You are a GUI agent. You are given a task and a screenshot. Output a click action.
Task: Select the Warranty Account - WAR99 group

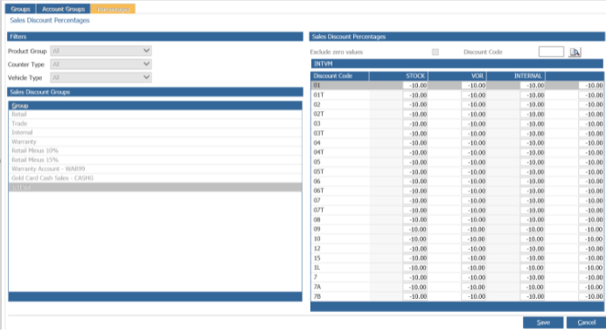click(x=155, y=169)
